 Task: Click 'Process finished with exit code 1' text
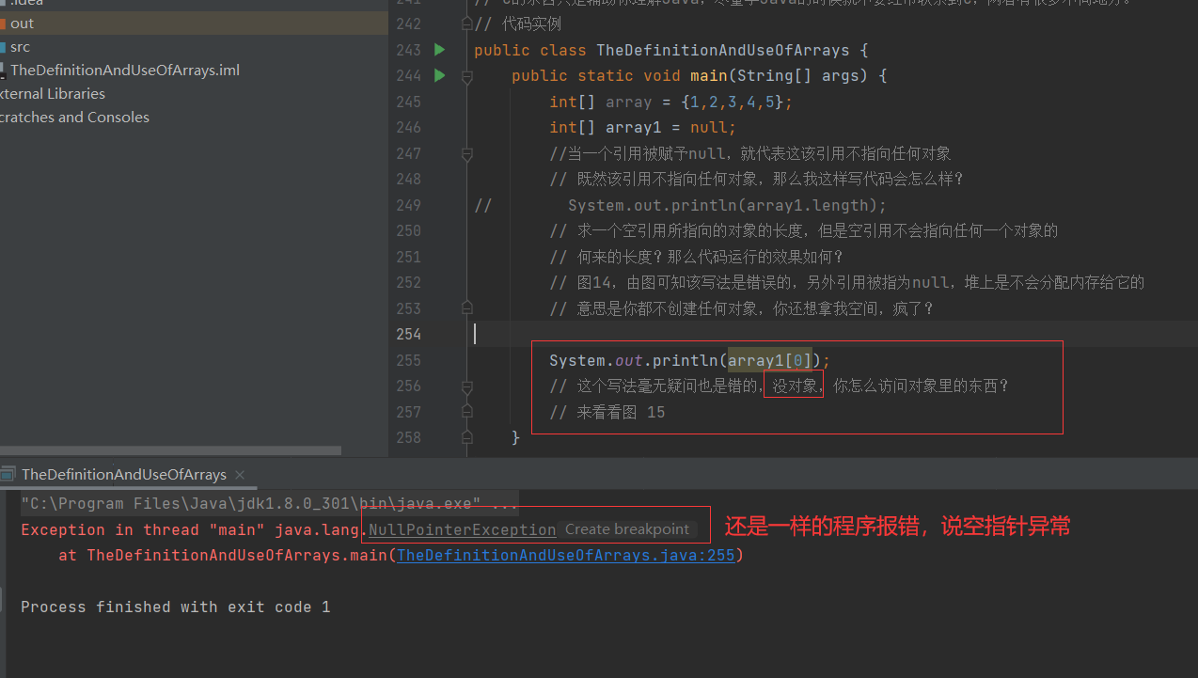(176, 607)
